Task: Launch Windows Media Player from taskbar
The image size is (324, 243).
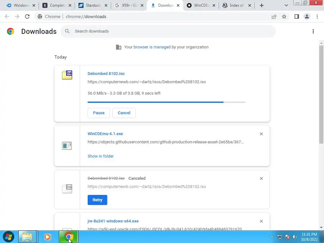Action: pyautogui.click(x=48, y=237)
